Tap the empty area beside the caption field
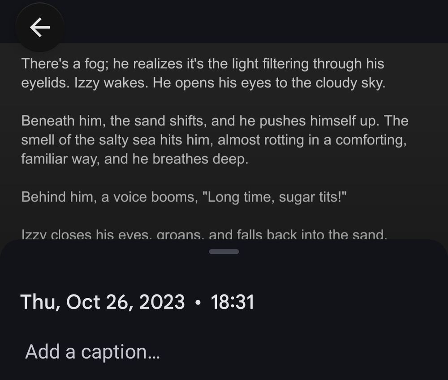Screen dimensions: 448x380 pyautogui.click(x=314, y=351)
